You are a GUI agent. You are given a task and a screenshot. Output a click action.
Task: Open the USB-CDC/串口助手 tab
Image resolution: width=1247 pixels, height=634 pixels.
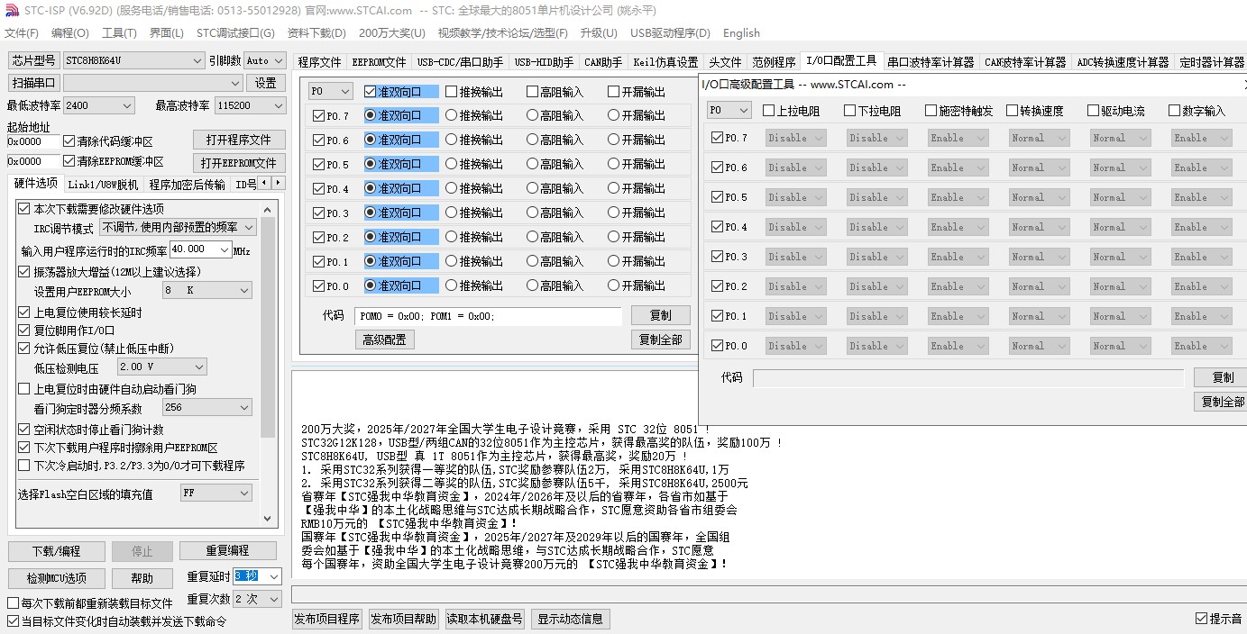click(460, 62)
